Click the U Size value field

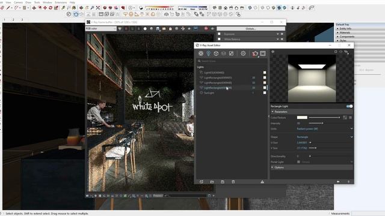click(302, 143)
